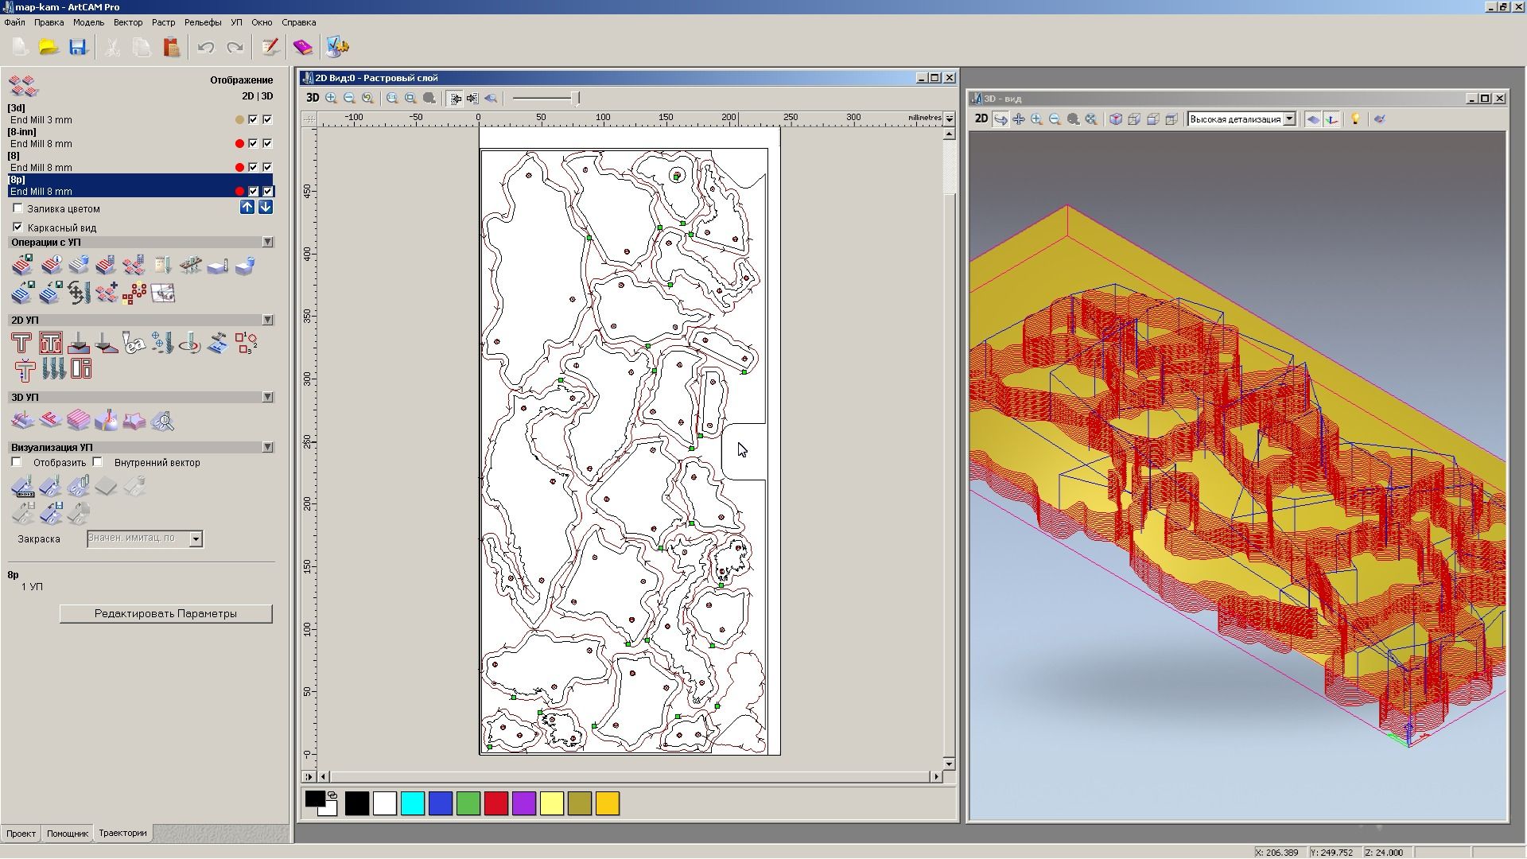
Task: Click the isometric view cube icon
Action: 1116,119
